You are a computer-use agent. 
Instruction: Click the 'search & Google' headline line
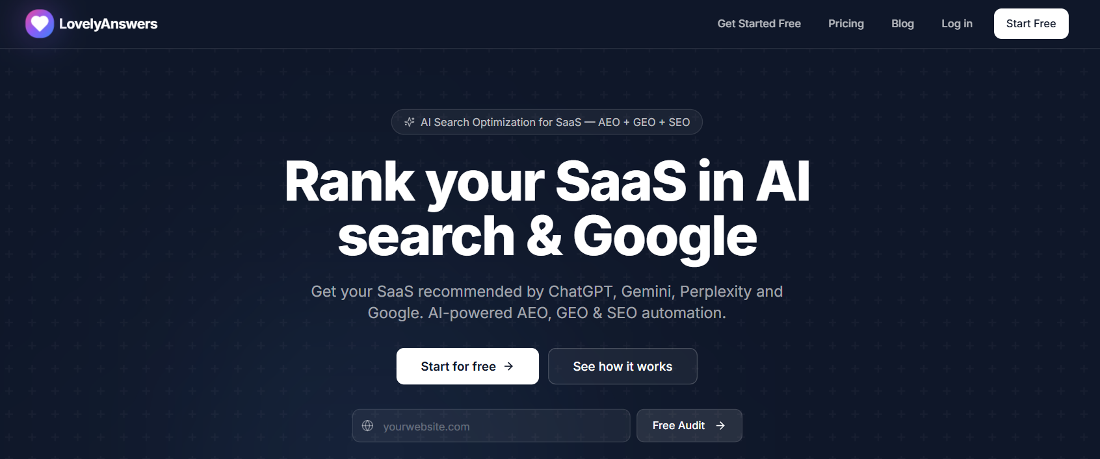click(x=547, y=237)
